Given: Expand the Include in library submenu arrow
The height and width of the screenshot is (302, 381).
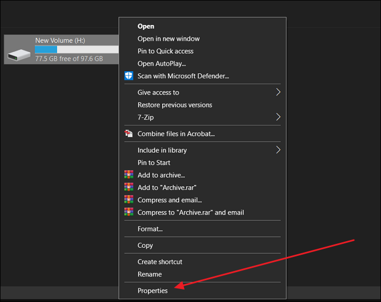Looking at the screenshot, I should coord(278,150).
